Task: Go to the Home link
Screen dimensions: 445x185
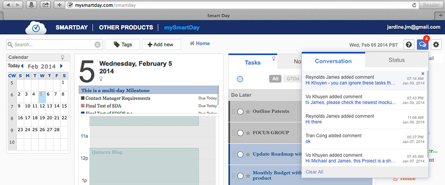Action: click(x=200, y=43)
